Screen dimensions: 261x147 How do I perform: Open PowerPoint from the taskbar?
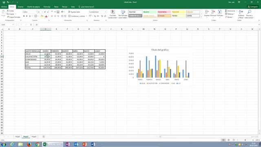tap(85, 144)
